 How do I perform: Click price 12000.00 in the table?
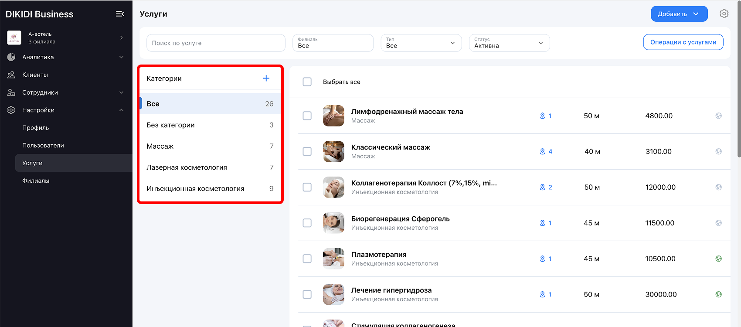pyautogui.click(x=661, y=187)
